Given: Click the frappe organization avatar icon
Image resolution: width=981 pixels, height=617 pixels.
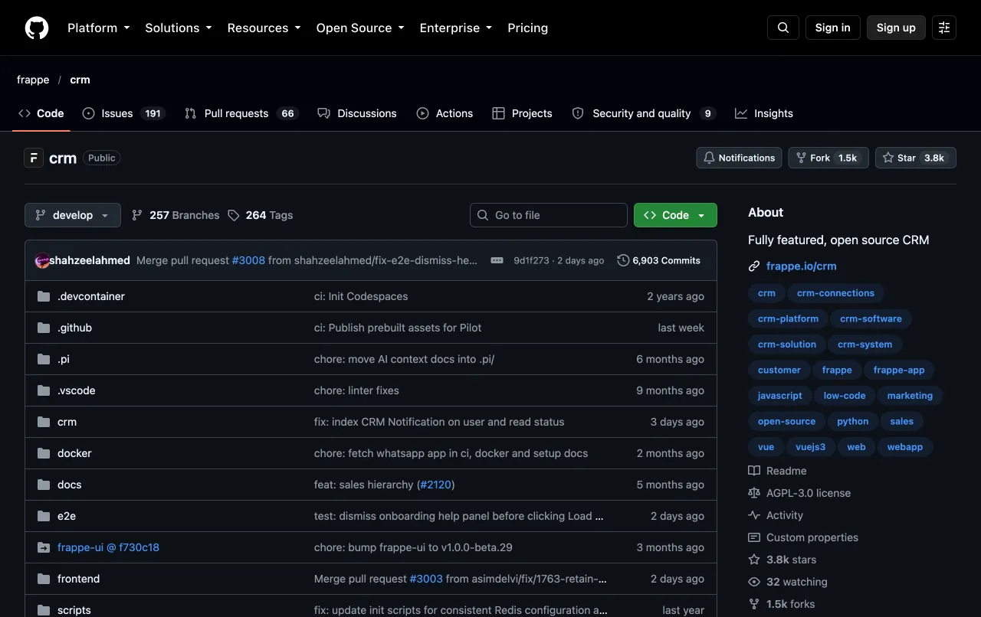Looking at the screenshot, I should [x=34, y=158].
